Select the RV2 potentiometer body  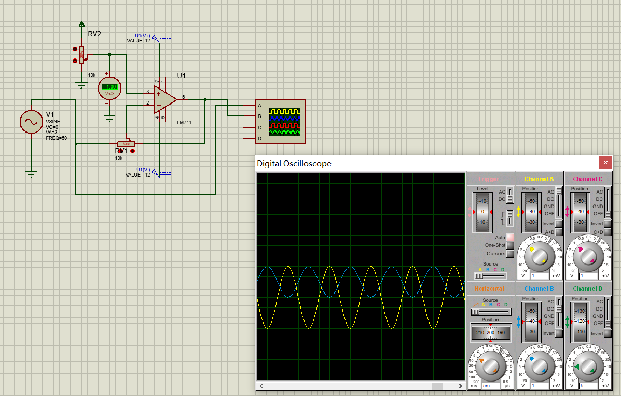pyautogui.click(x=81, y=54)
